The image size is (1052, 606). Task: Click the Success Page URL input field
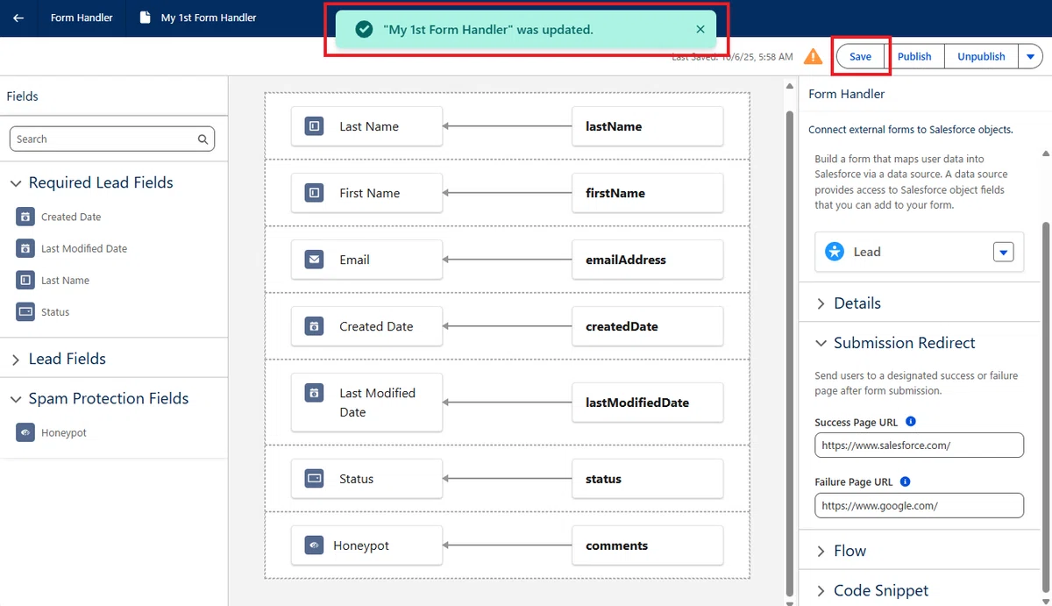tap(919, 446)
